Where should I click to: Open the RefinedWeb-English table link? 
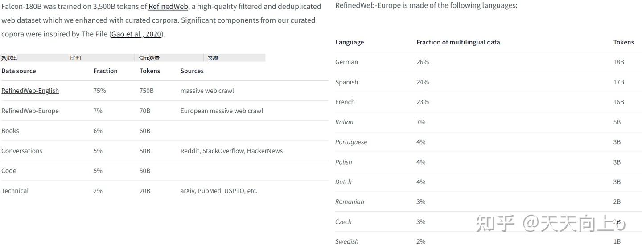pos(30,91)
